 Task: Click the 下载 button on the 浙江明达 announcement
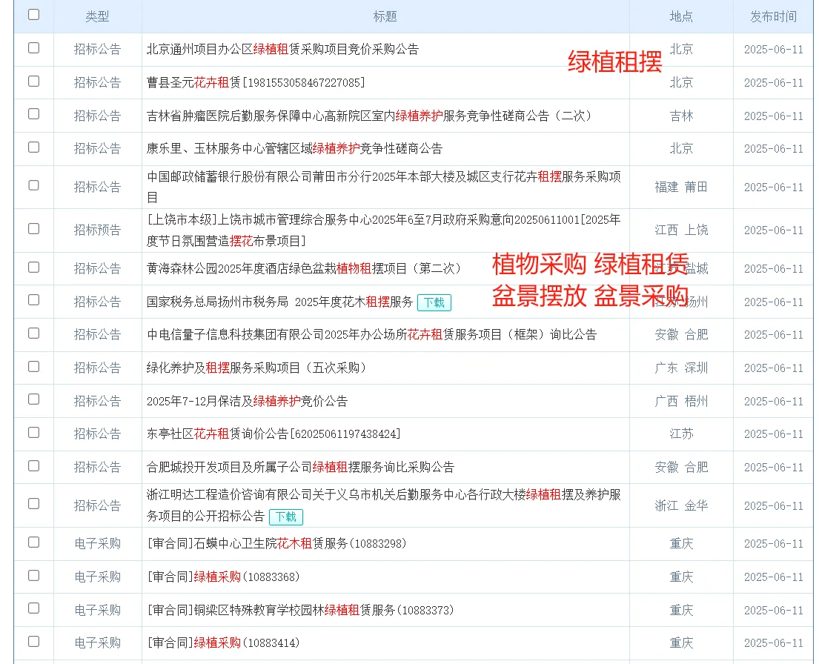tap(285, 517)
